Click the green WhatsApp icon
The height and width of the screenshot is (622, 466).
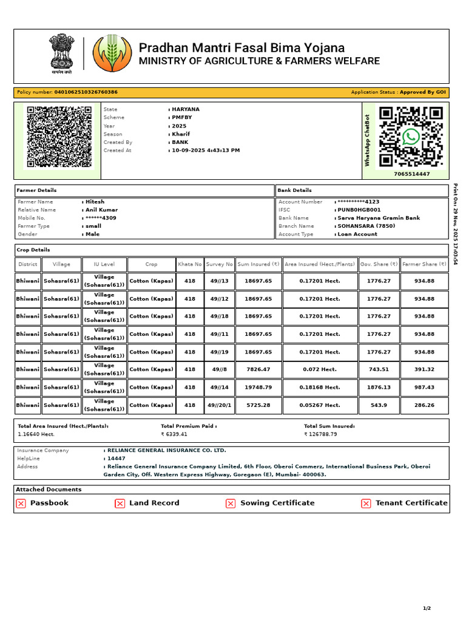click(411, 137)
